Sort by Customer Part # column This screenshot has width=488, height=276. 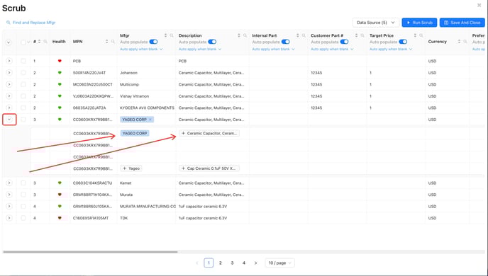click(x=356, y=35)
